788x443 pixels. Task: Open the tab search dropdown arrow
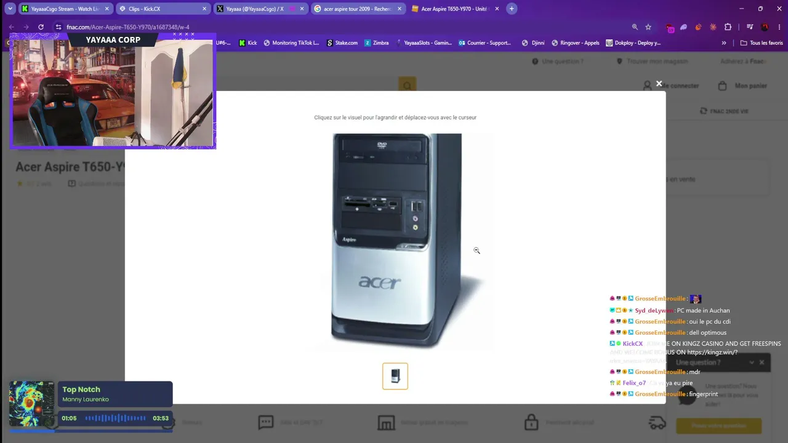coord(10,9)
